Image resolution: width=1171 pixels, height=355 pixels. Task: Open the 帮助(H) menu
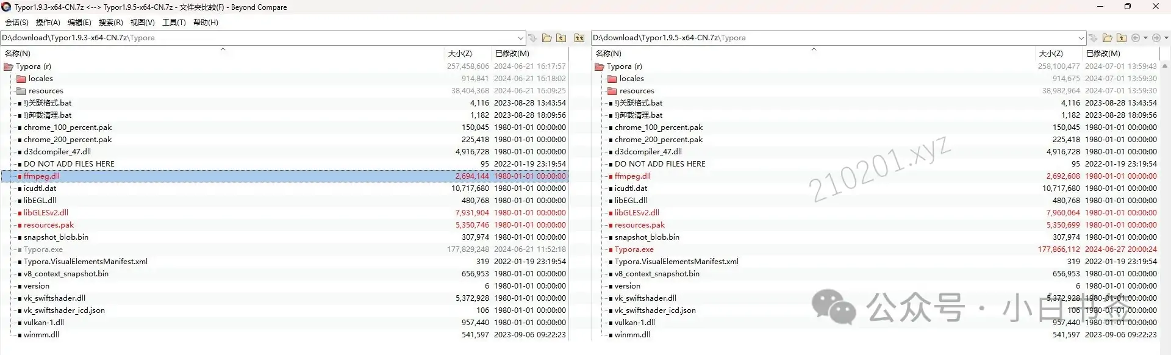(206, 23)
